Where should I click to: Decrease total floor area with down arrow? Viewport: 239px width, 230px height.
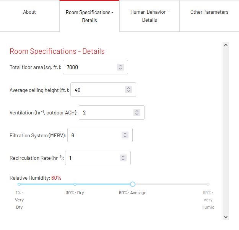point(120,69)
